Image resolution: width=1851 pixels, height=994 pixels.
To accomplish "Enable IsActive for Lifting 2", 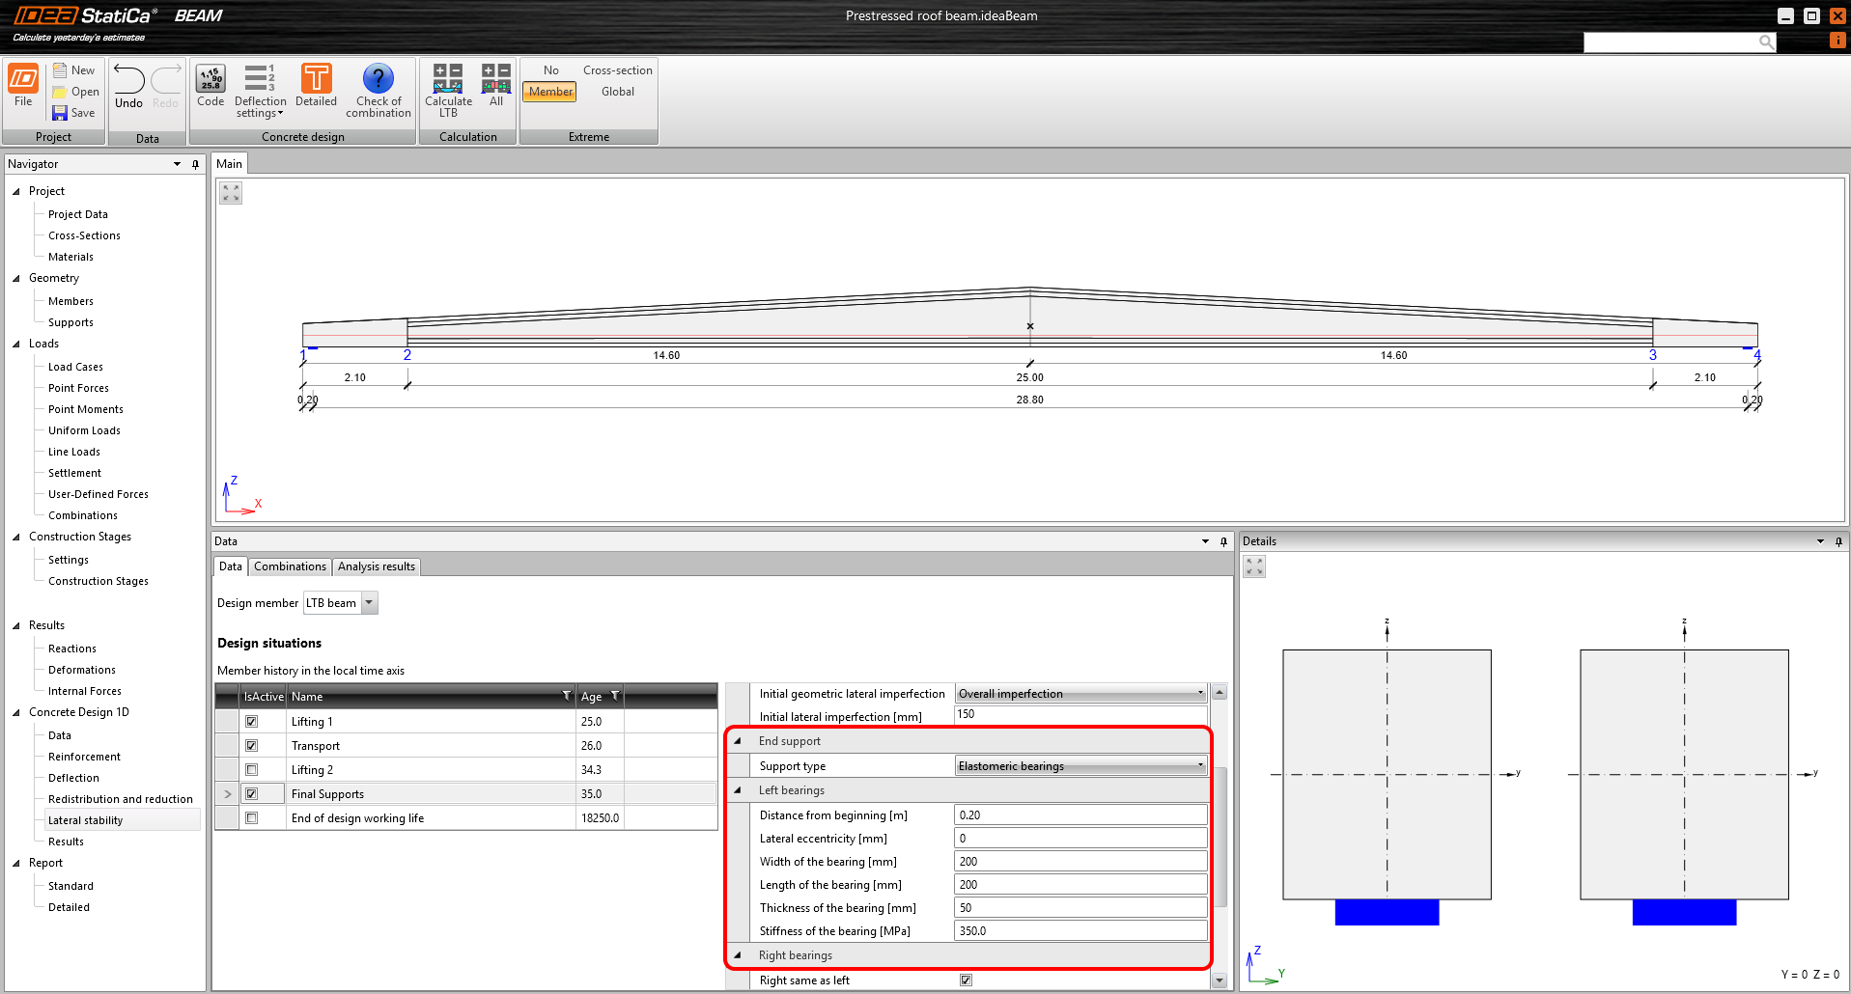I will click(252, 769).
